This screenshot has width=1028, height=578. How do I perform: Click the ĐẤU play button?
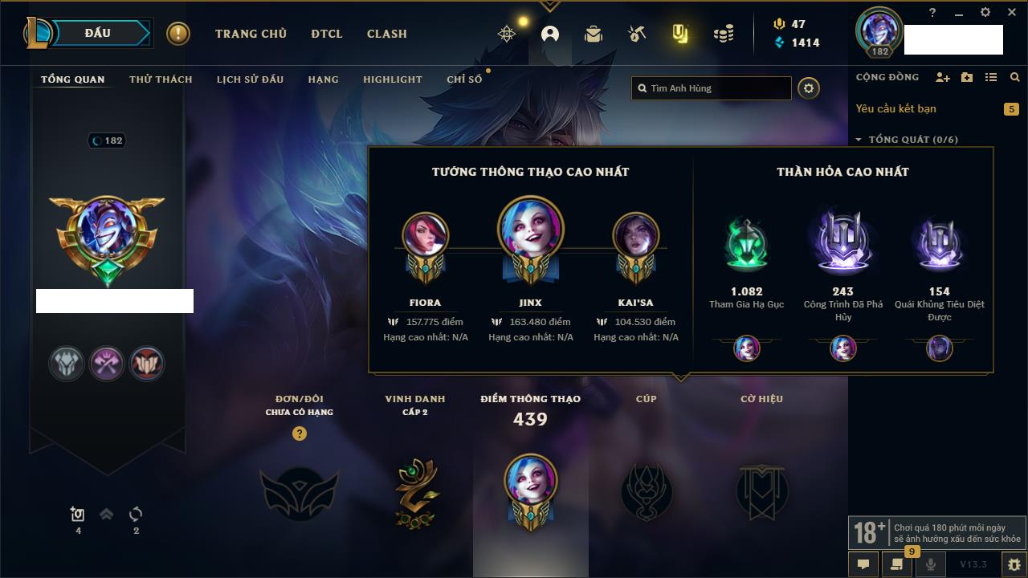pos(97,33)
